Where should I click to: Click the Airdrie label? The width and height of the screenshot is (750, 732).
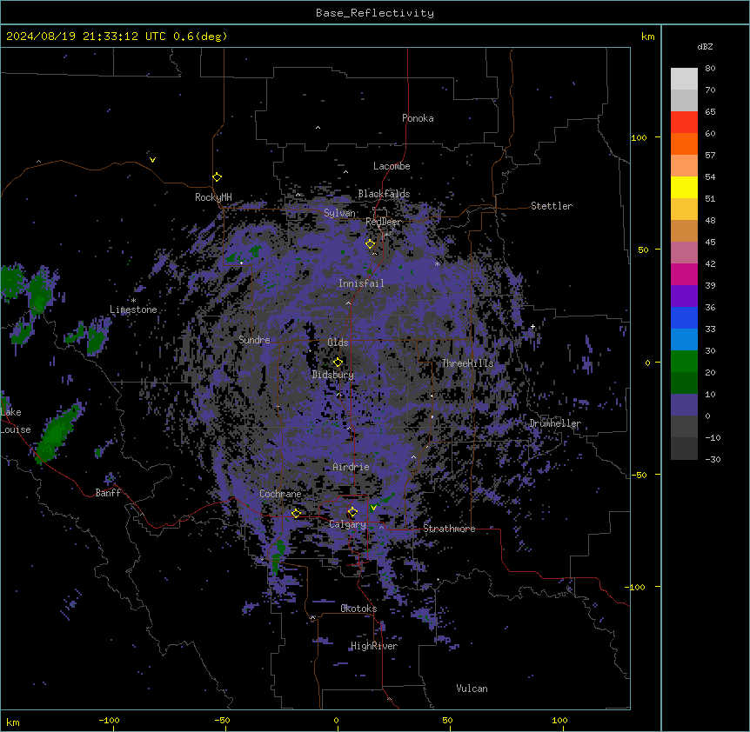click(x=352, y=467)
